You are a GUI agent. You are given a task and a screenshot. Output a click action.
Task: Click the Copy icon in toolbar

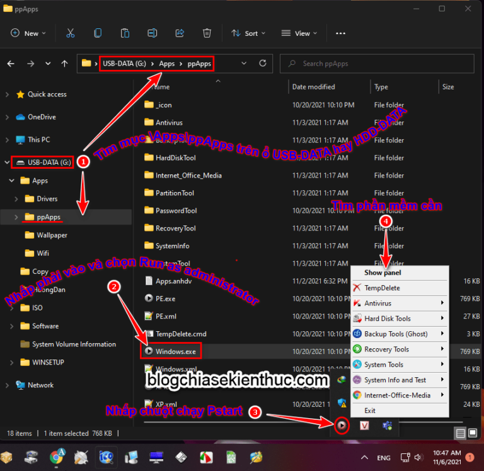98,33
